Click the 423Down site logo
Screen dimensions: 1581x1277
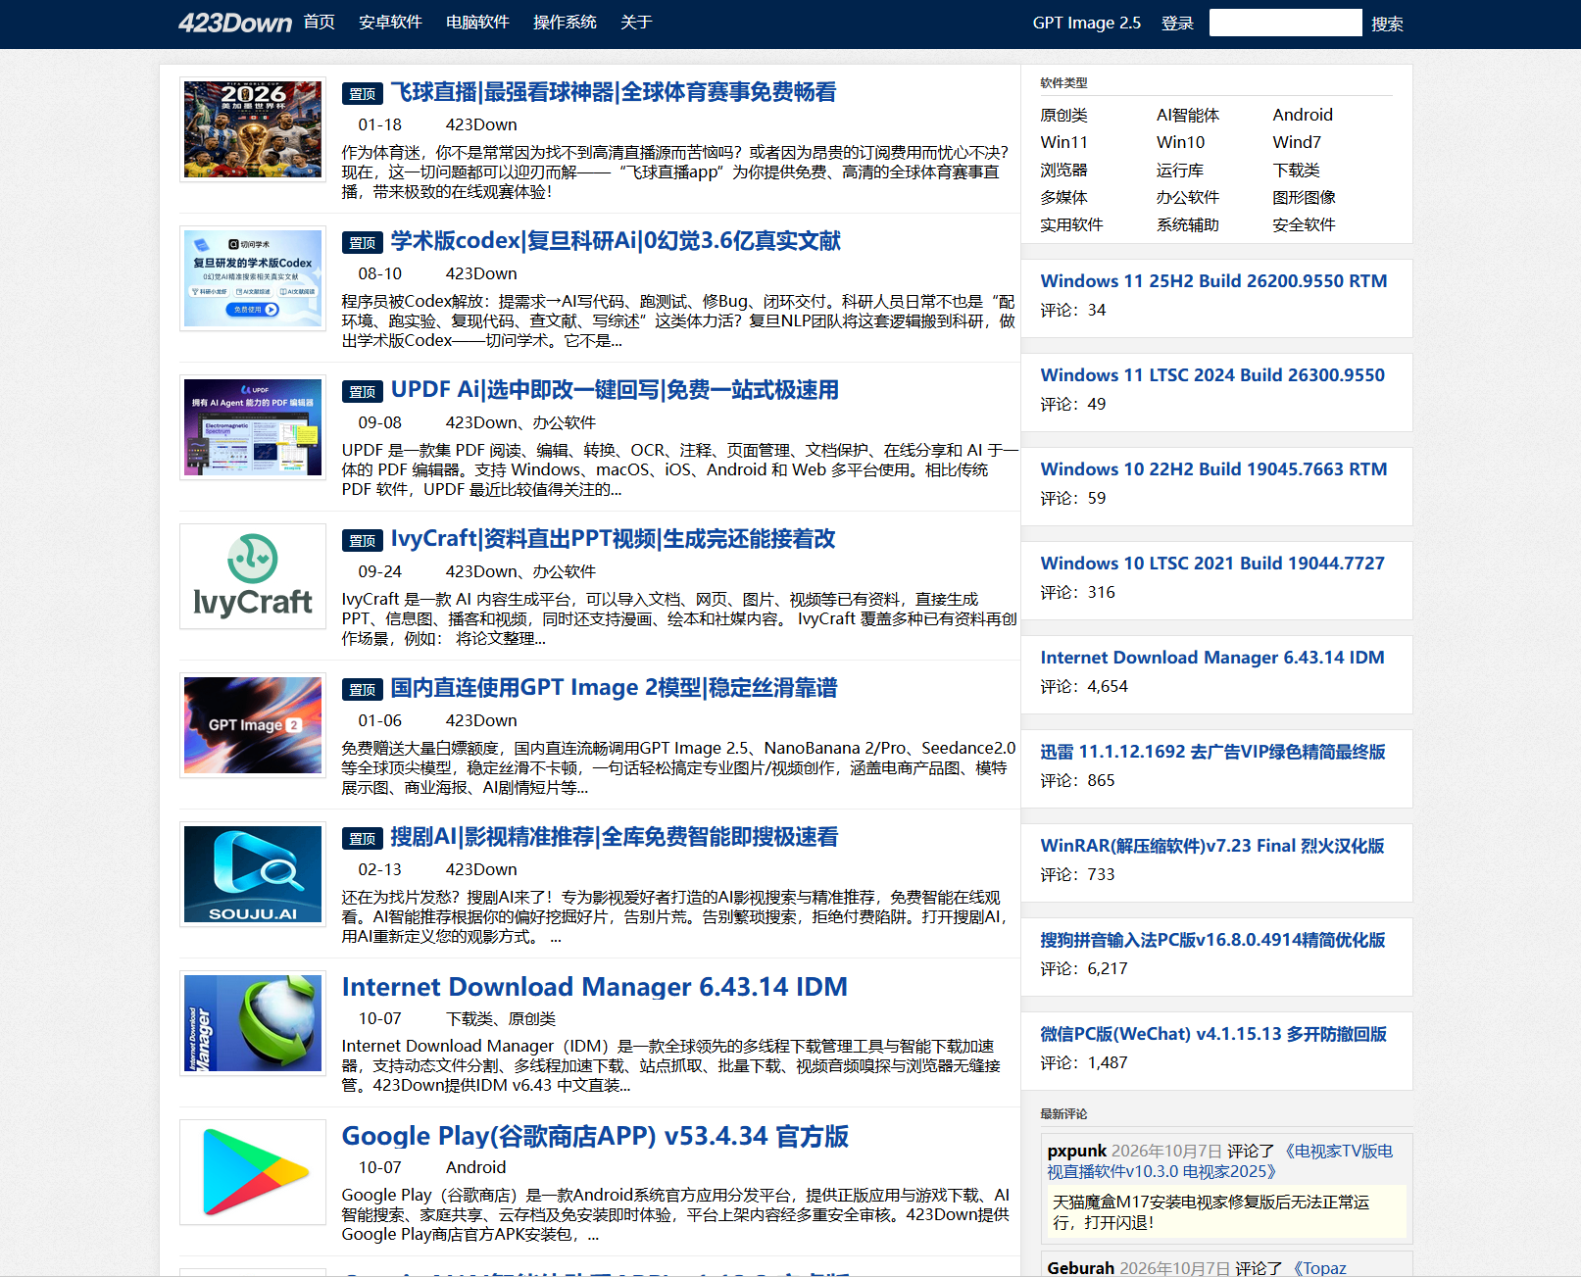[x=235, y=23]
